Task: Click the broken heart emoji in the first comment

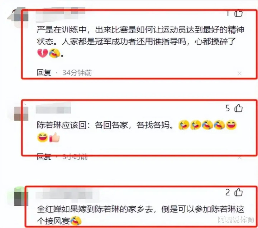Action: (42, 53)
